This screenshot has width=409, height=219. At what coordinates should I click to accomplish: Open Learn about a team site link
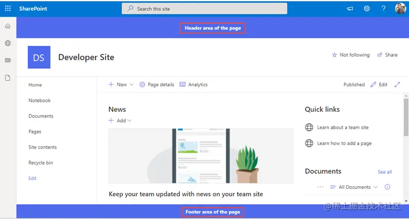[x=343, y=127]
